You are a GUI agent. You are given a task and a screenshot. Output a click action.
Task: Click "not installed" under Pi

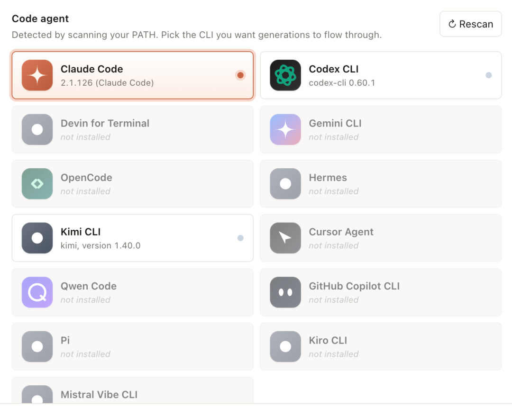point(85,354)
